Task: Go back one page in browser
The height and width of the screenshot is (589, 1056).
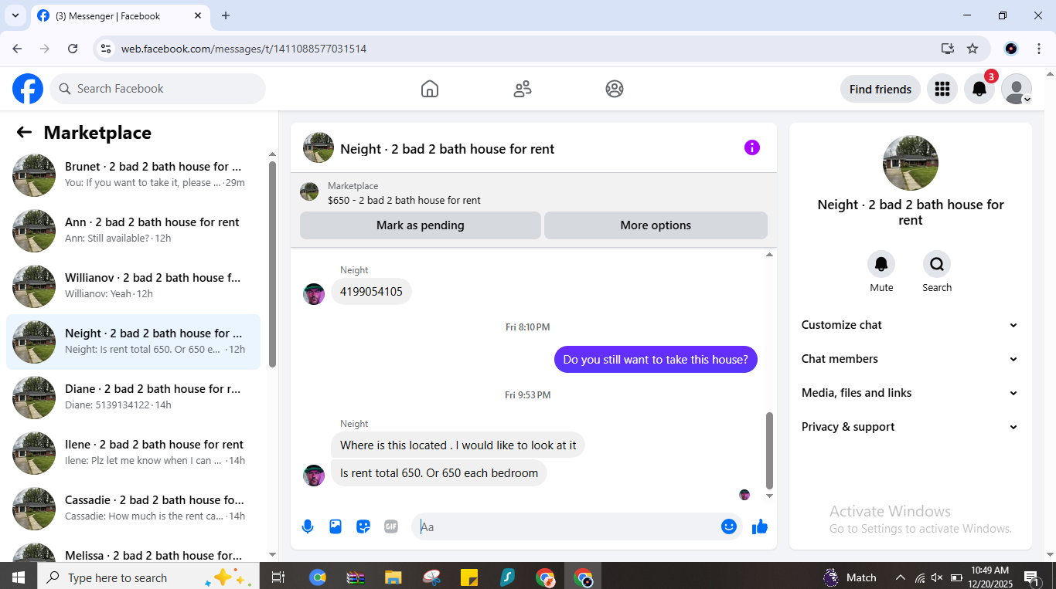Action: (17, 49)
